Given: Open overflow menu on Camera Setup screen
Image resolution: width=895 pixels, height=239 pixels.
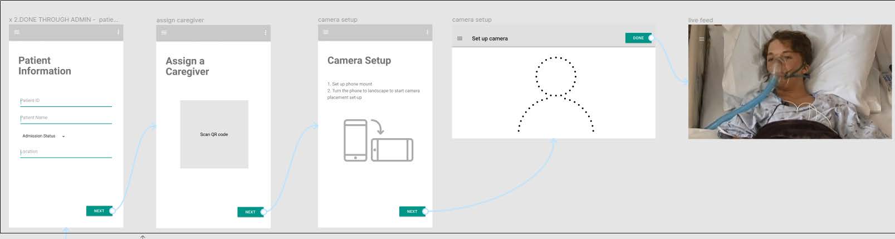Looking at the screenshot, I should pyautogui.click(x=427, y=32).
